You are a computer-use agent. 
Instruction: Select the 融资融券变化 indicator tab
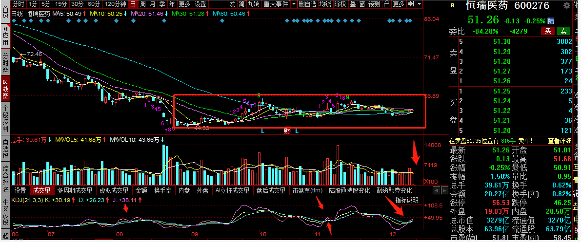pos(394,190)
